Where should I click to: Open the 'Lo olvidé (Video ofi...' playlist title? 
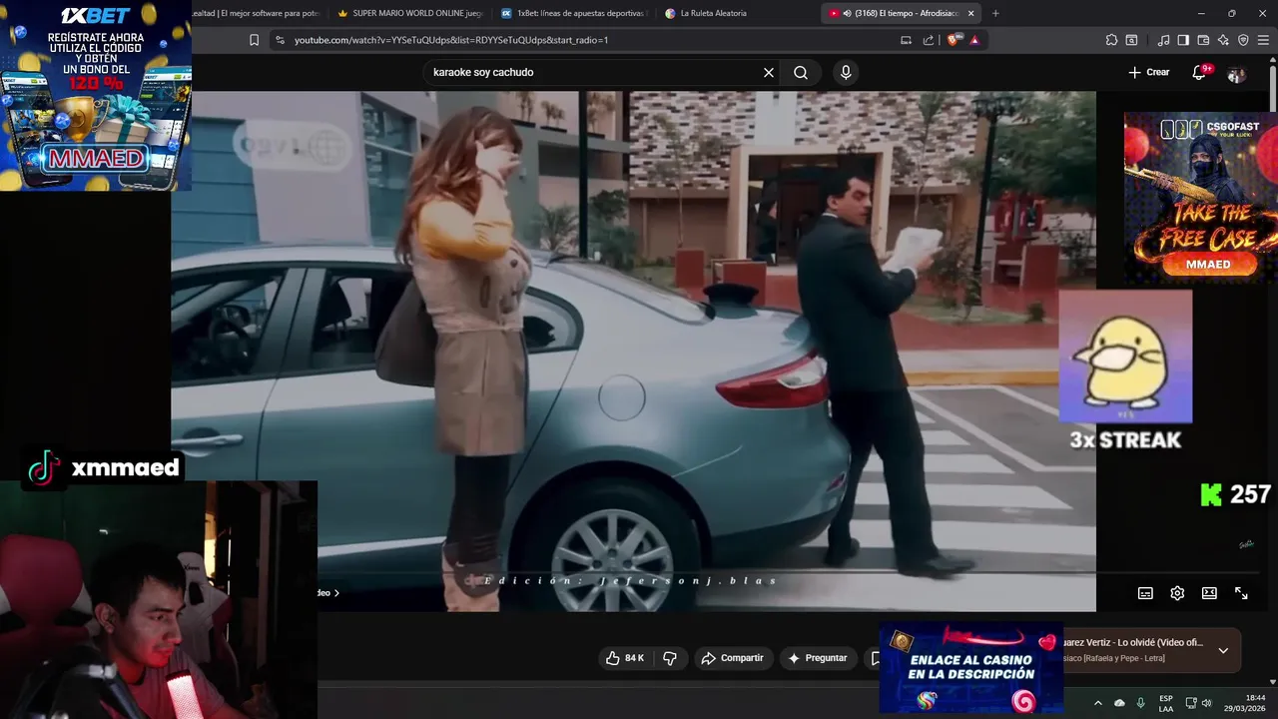click(1133, 642)
